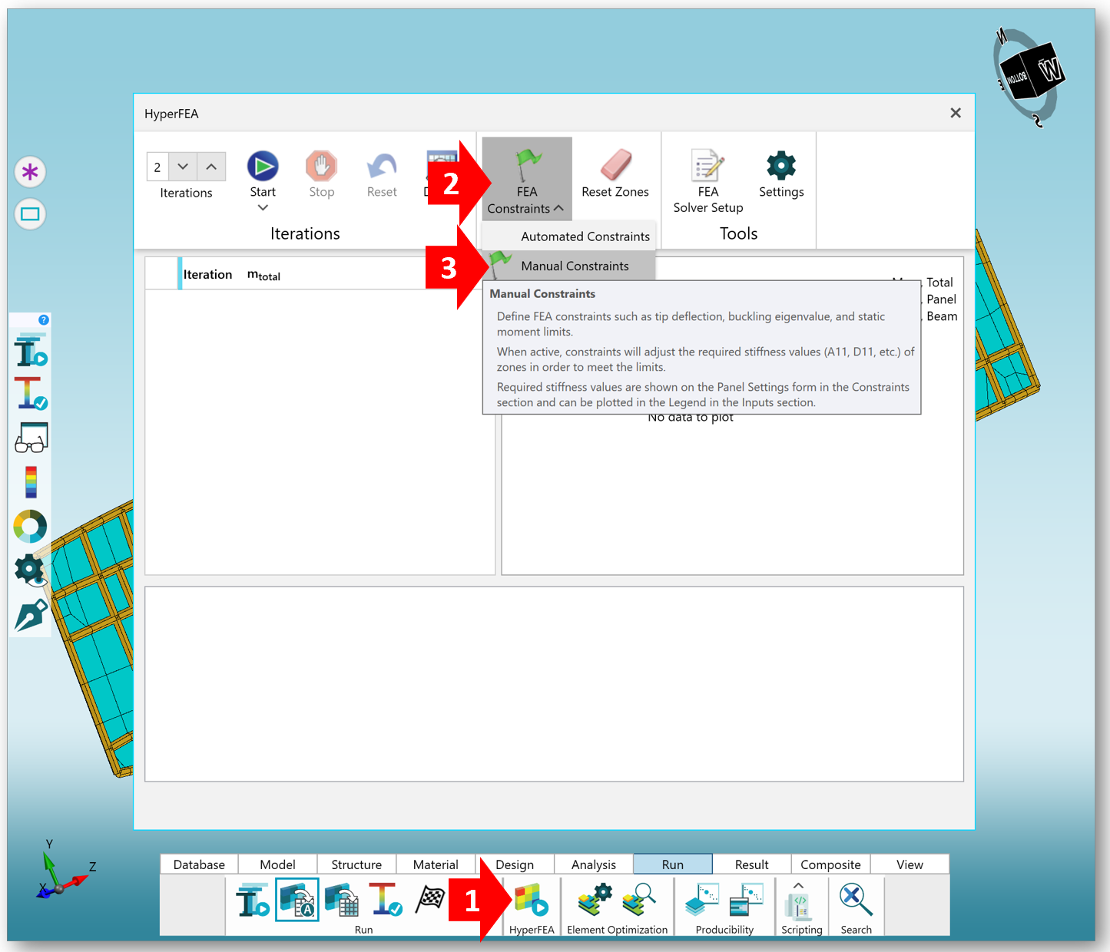This screenshot has width=1110, height=952.
Task: Click the m total column header
Action: tap(263, 275)
